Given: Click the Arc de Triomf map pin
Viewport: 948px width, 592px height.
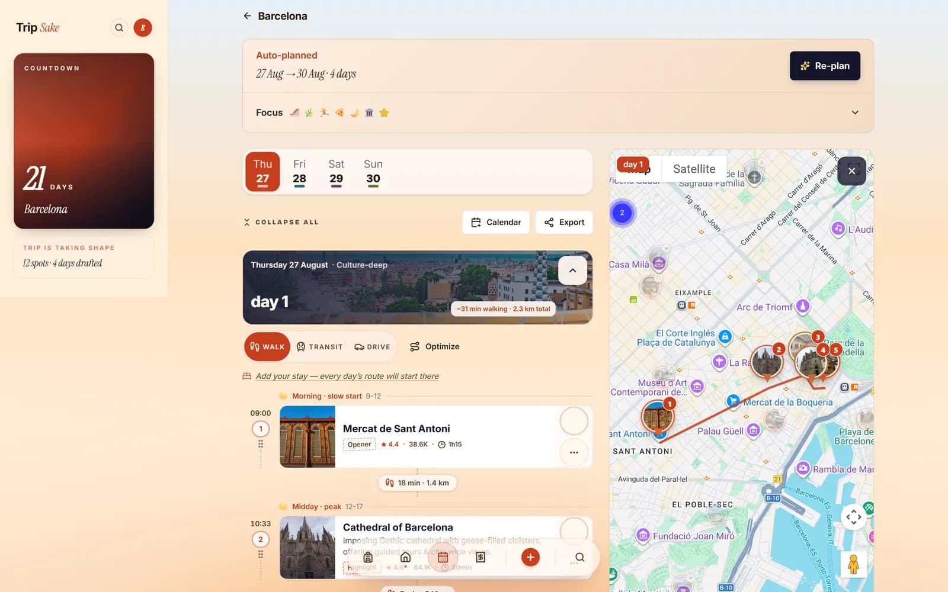Looking at the screenshot, I should (803, 306).
